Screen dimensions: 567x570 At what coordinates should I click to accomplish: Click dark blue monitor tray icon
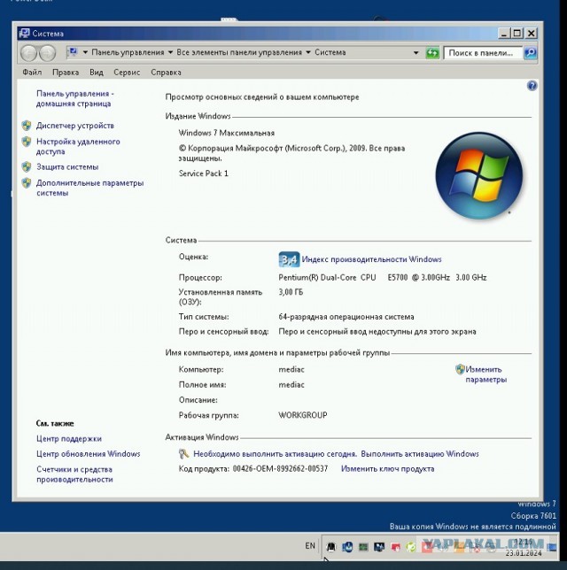coord(379,547)
